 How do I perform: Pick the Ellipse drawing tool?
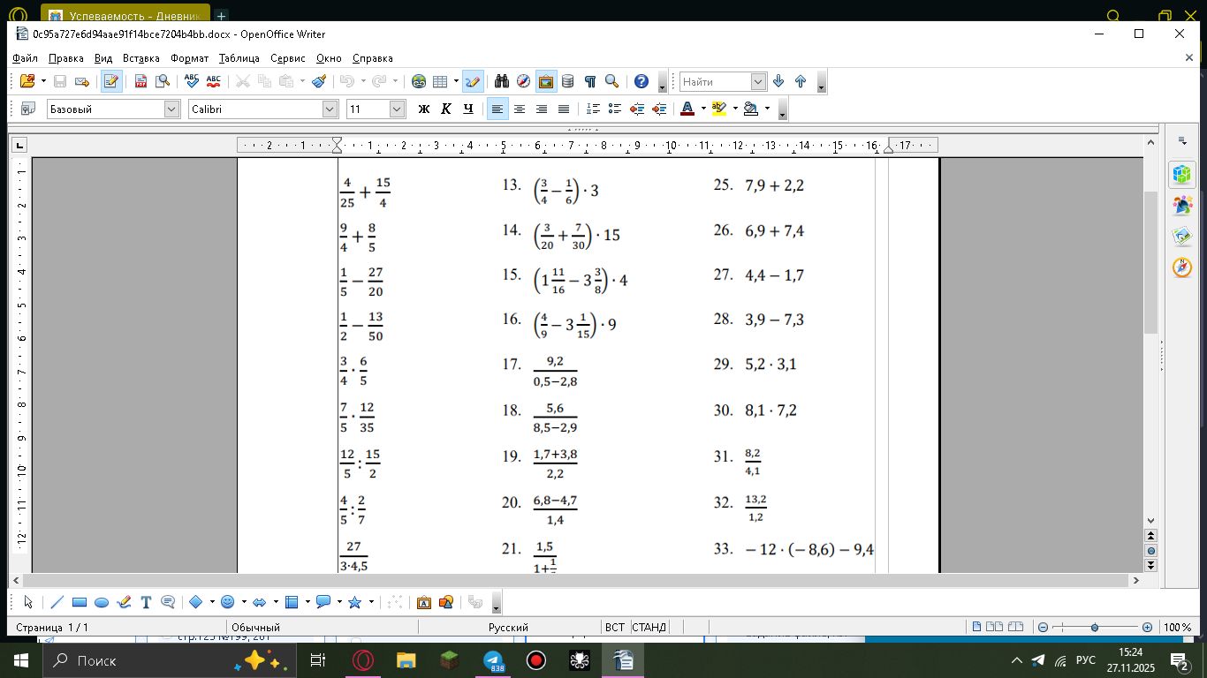tap(102, 602)
